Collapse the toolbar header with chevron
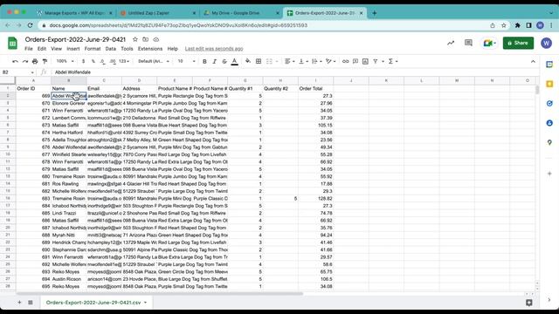The width and height of the screenshot is (559, 314). click(x=533, y=61)
